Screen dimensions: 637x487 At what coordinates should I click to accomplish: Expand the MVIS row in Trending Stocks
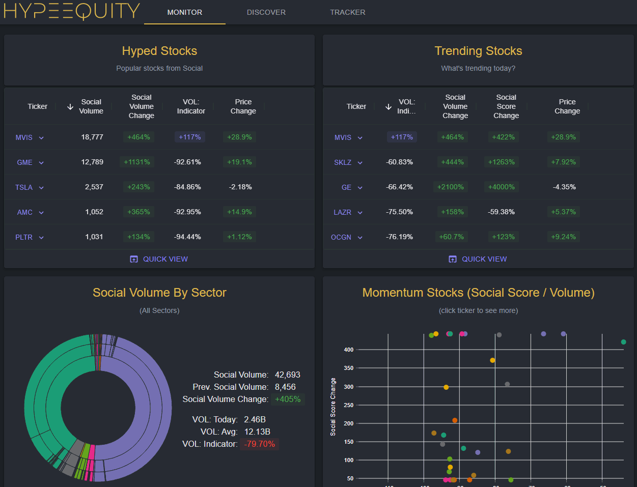[360, 138]
